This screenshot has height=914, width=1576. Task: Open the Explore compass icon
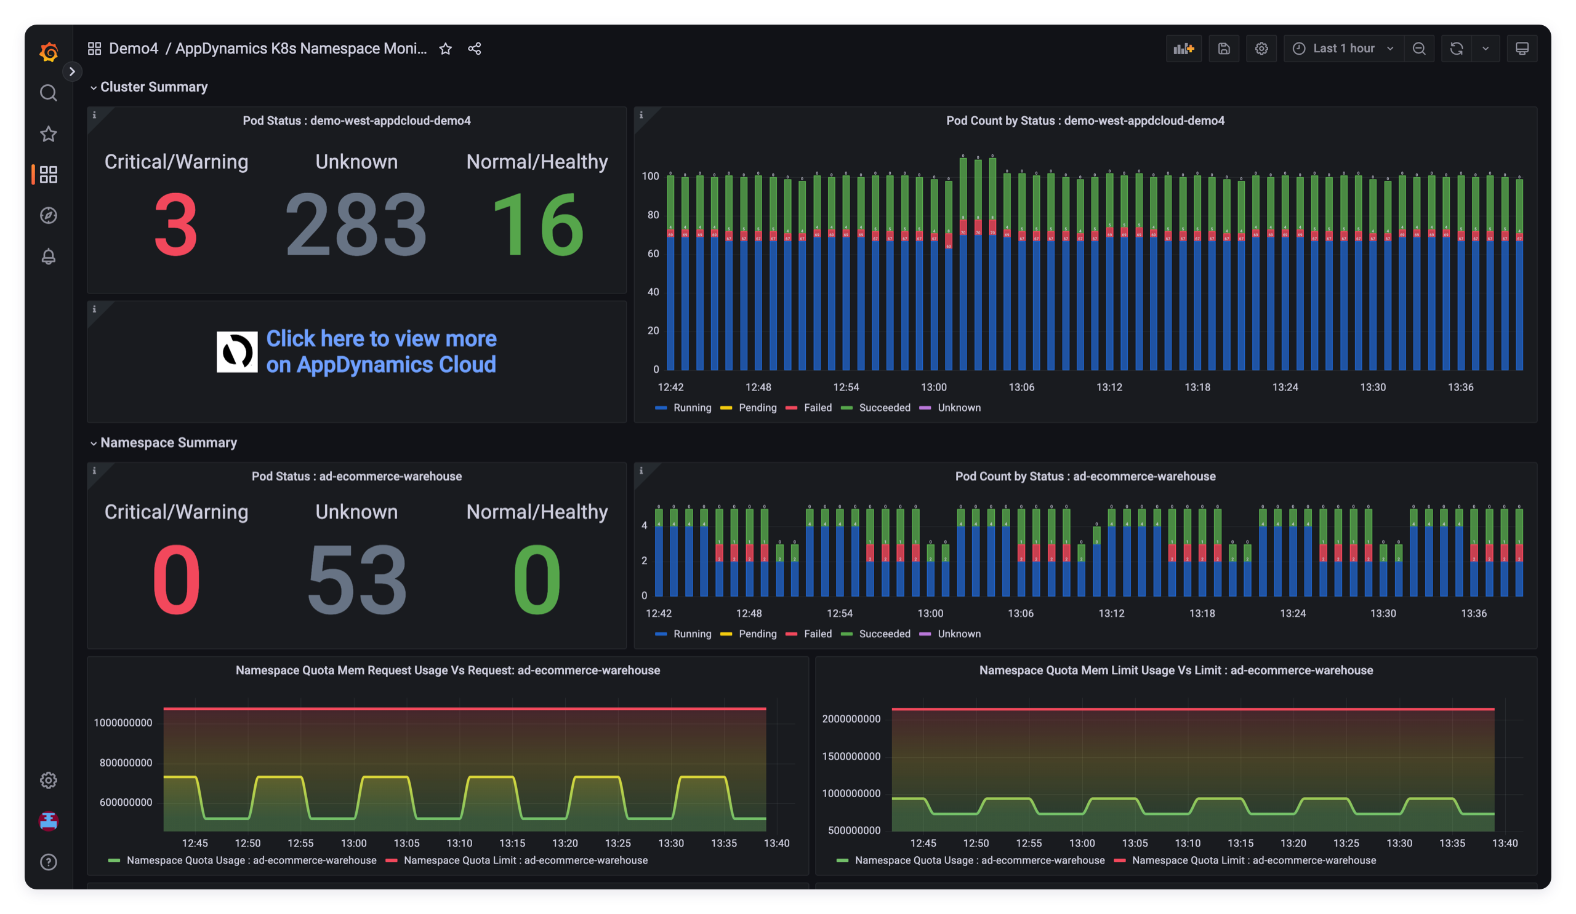pos(48,215)
